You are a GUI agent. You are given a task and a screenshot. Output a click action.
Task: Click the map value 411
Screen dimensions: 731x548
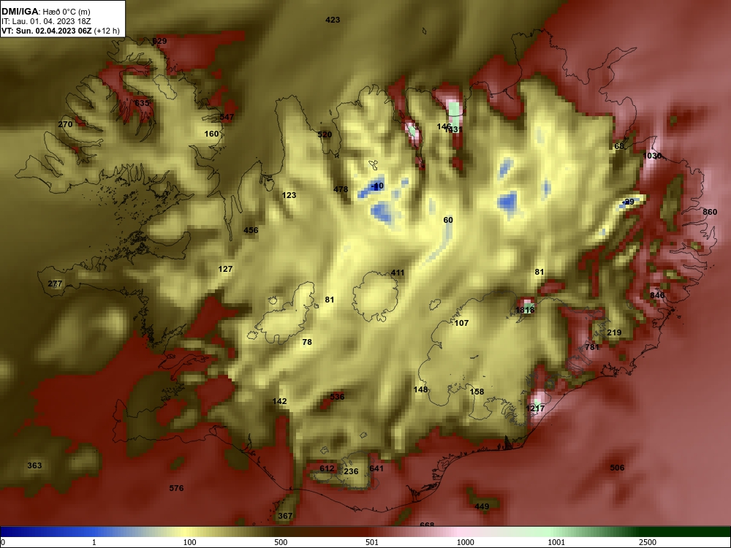click(x=398, y=273)
